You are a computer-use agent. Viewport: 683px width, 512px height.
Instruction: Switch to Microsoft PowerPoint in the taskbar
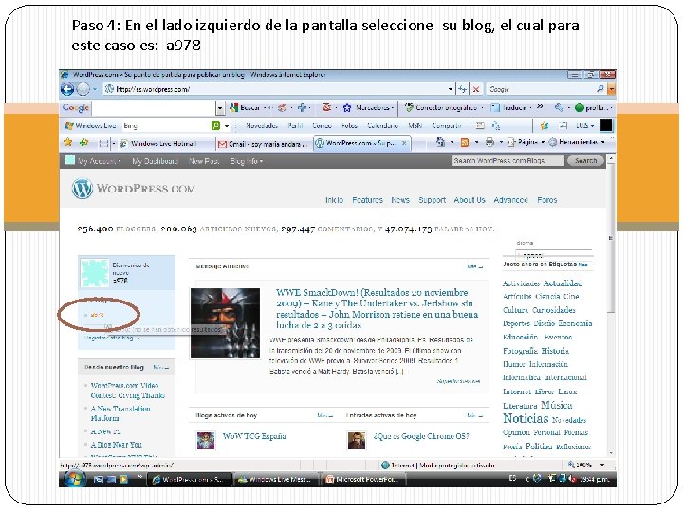pos(363,480)
